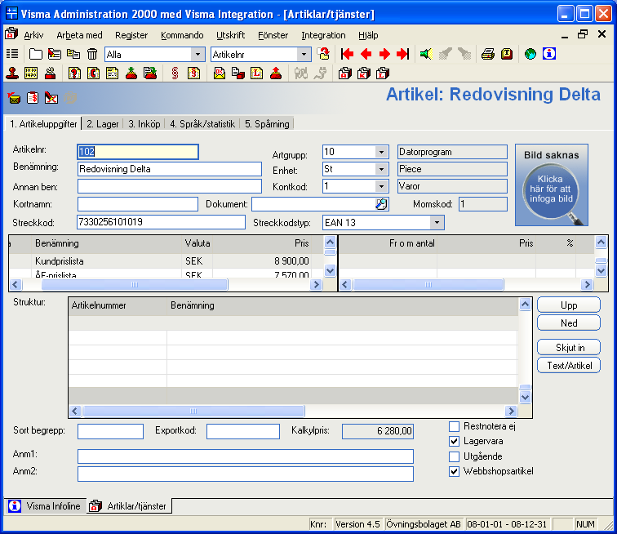
Task: Browse for document with Dokument field icon
Action: coord(381,204)
